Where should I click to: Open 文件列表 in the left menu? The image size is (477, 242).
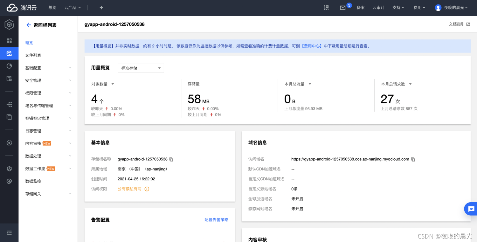(33, 55)
